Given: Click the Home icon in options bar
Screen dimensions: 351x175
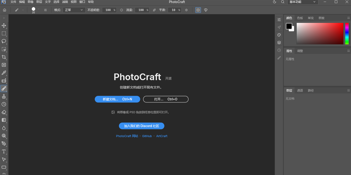Looking at the screenshot, I should point(4,10).
